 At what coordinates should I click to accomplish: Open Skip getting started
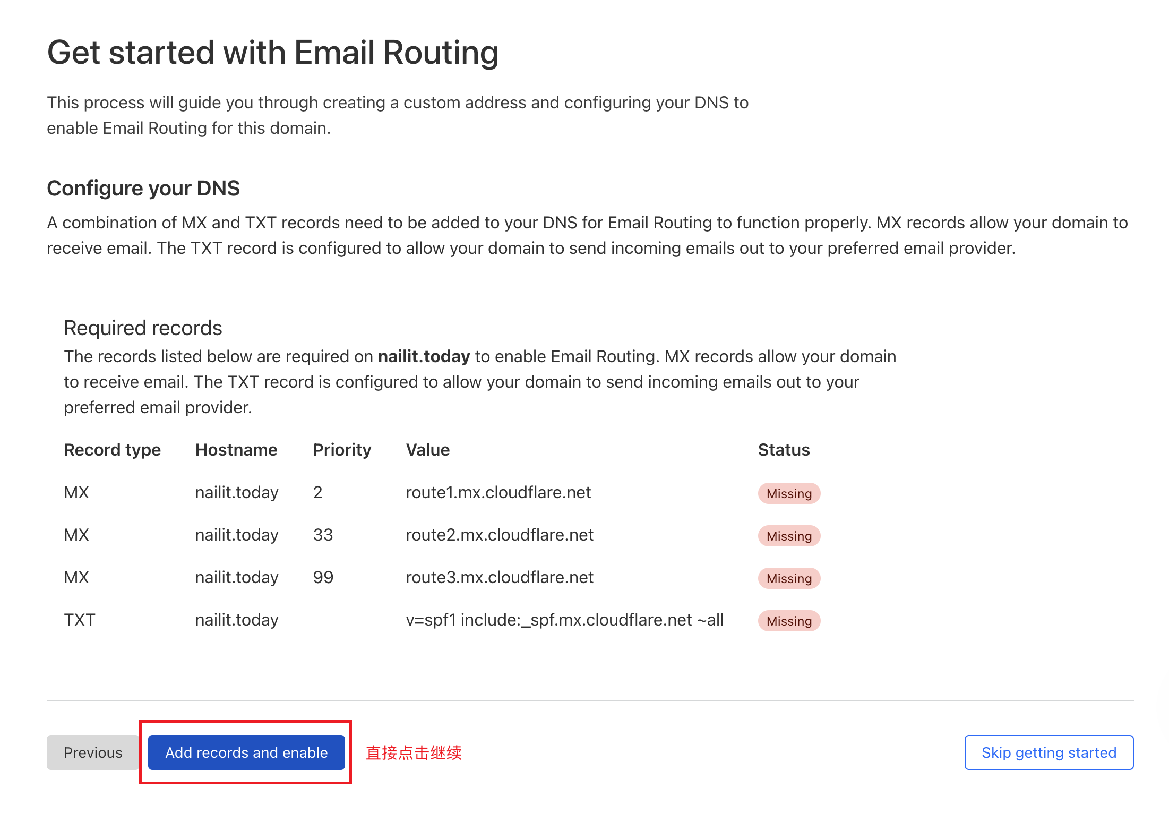pyautogui.click(x=1048, y=752)
